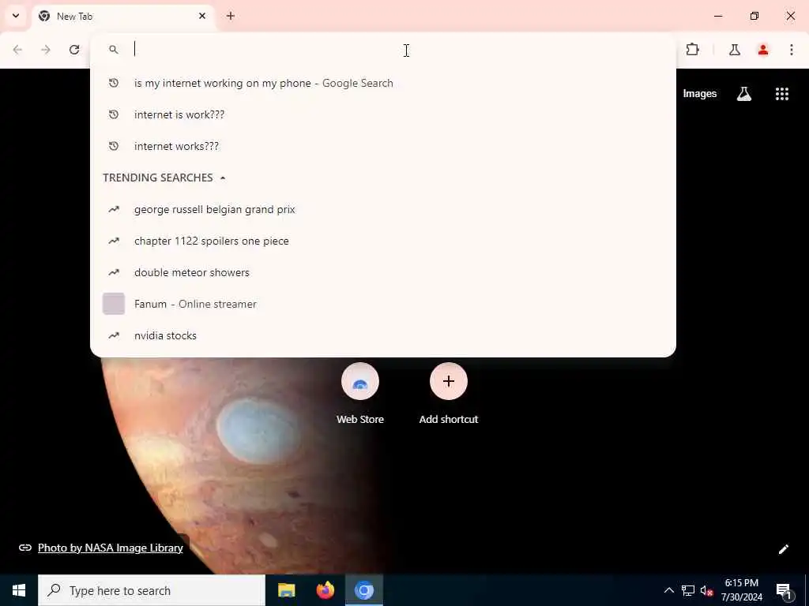Click the history icon beside 'internet works???'

[114, 146]
